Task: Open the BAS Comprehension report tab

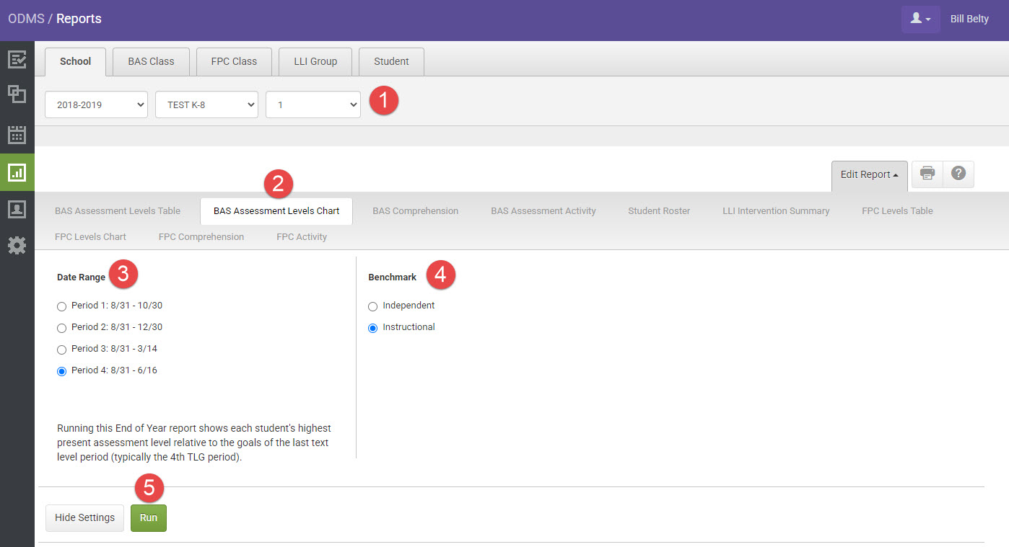Action: tap(415, 210)
